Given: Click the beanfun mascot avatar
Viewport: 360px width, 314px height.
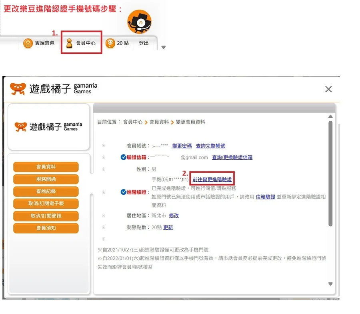Looking at the screenshot, I should pyautogui.click(x=139, y=22).
